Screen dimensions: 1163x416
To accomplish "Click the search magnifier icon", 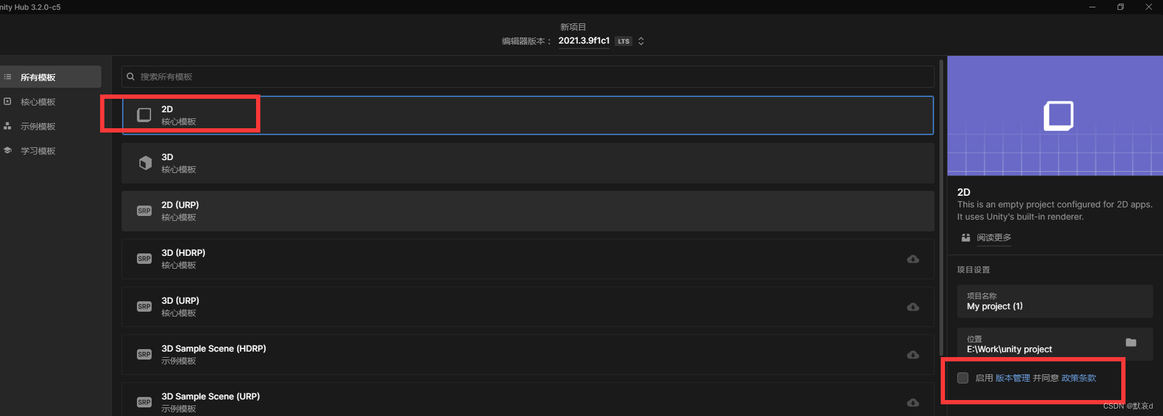I will click(x=131, y=77).
